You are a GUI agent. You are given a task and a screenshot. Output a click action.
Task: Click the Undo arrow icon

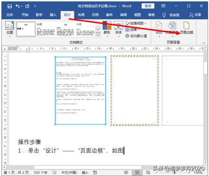pyautogui.click(x=18, y=6)
